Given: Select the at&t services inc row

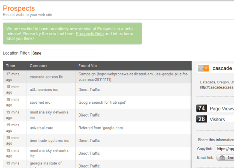Looking at the screenshot, I should [x=97, y=90].
